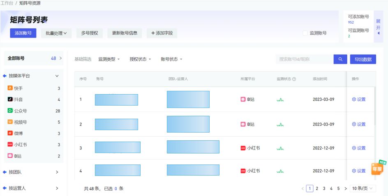
Task: Tick the 监测账号 checkbox
Action: 305,33
